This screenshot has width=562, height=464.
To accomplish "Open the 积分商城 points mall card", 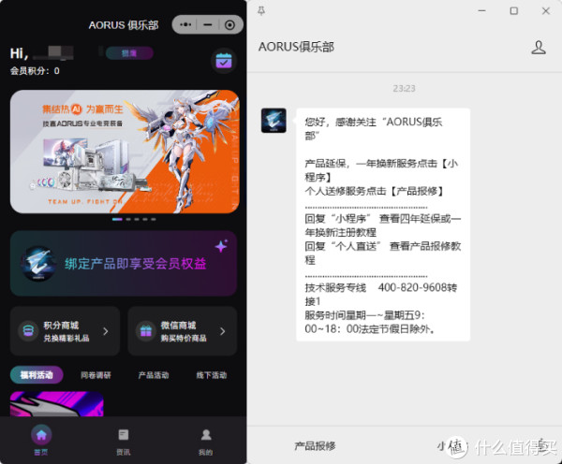I will (65, 331).
